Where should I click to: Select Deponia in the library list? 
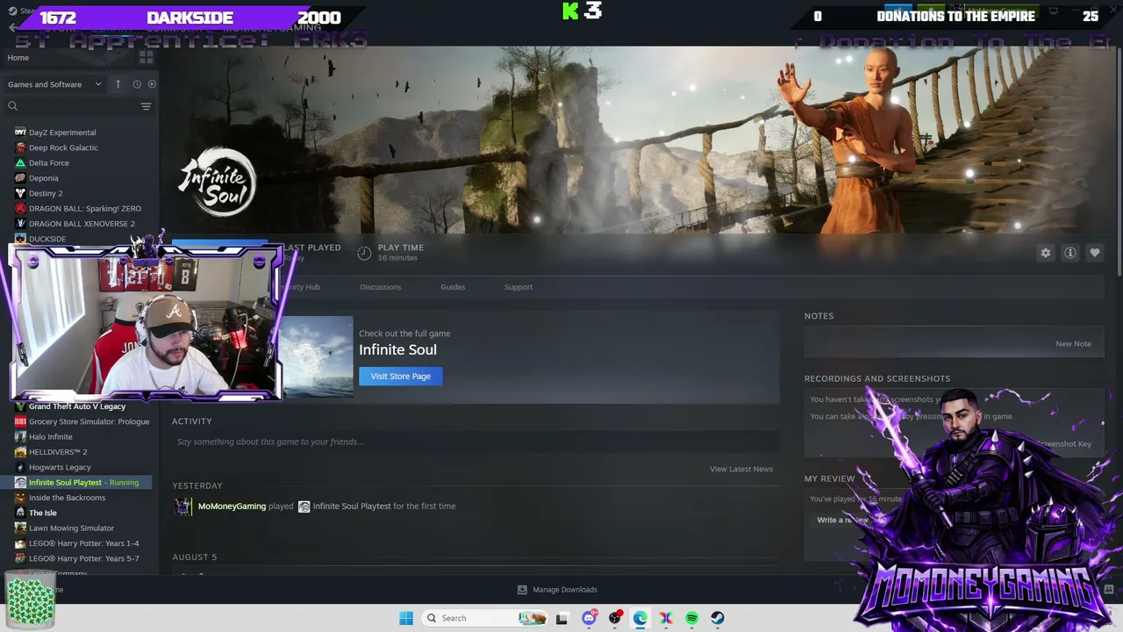pos(44,178)
